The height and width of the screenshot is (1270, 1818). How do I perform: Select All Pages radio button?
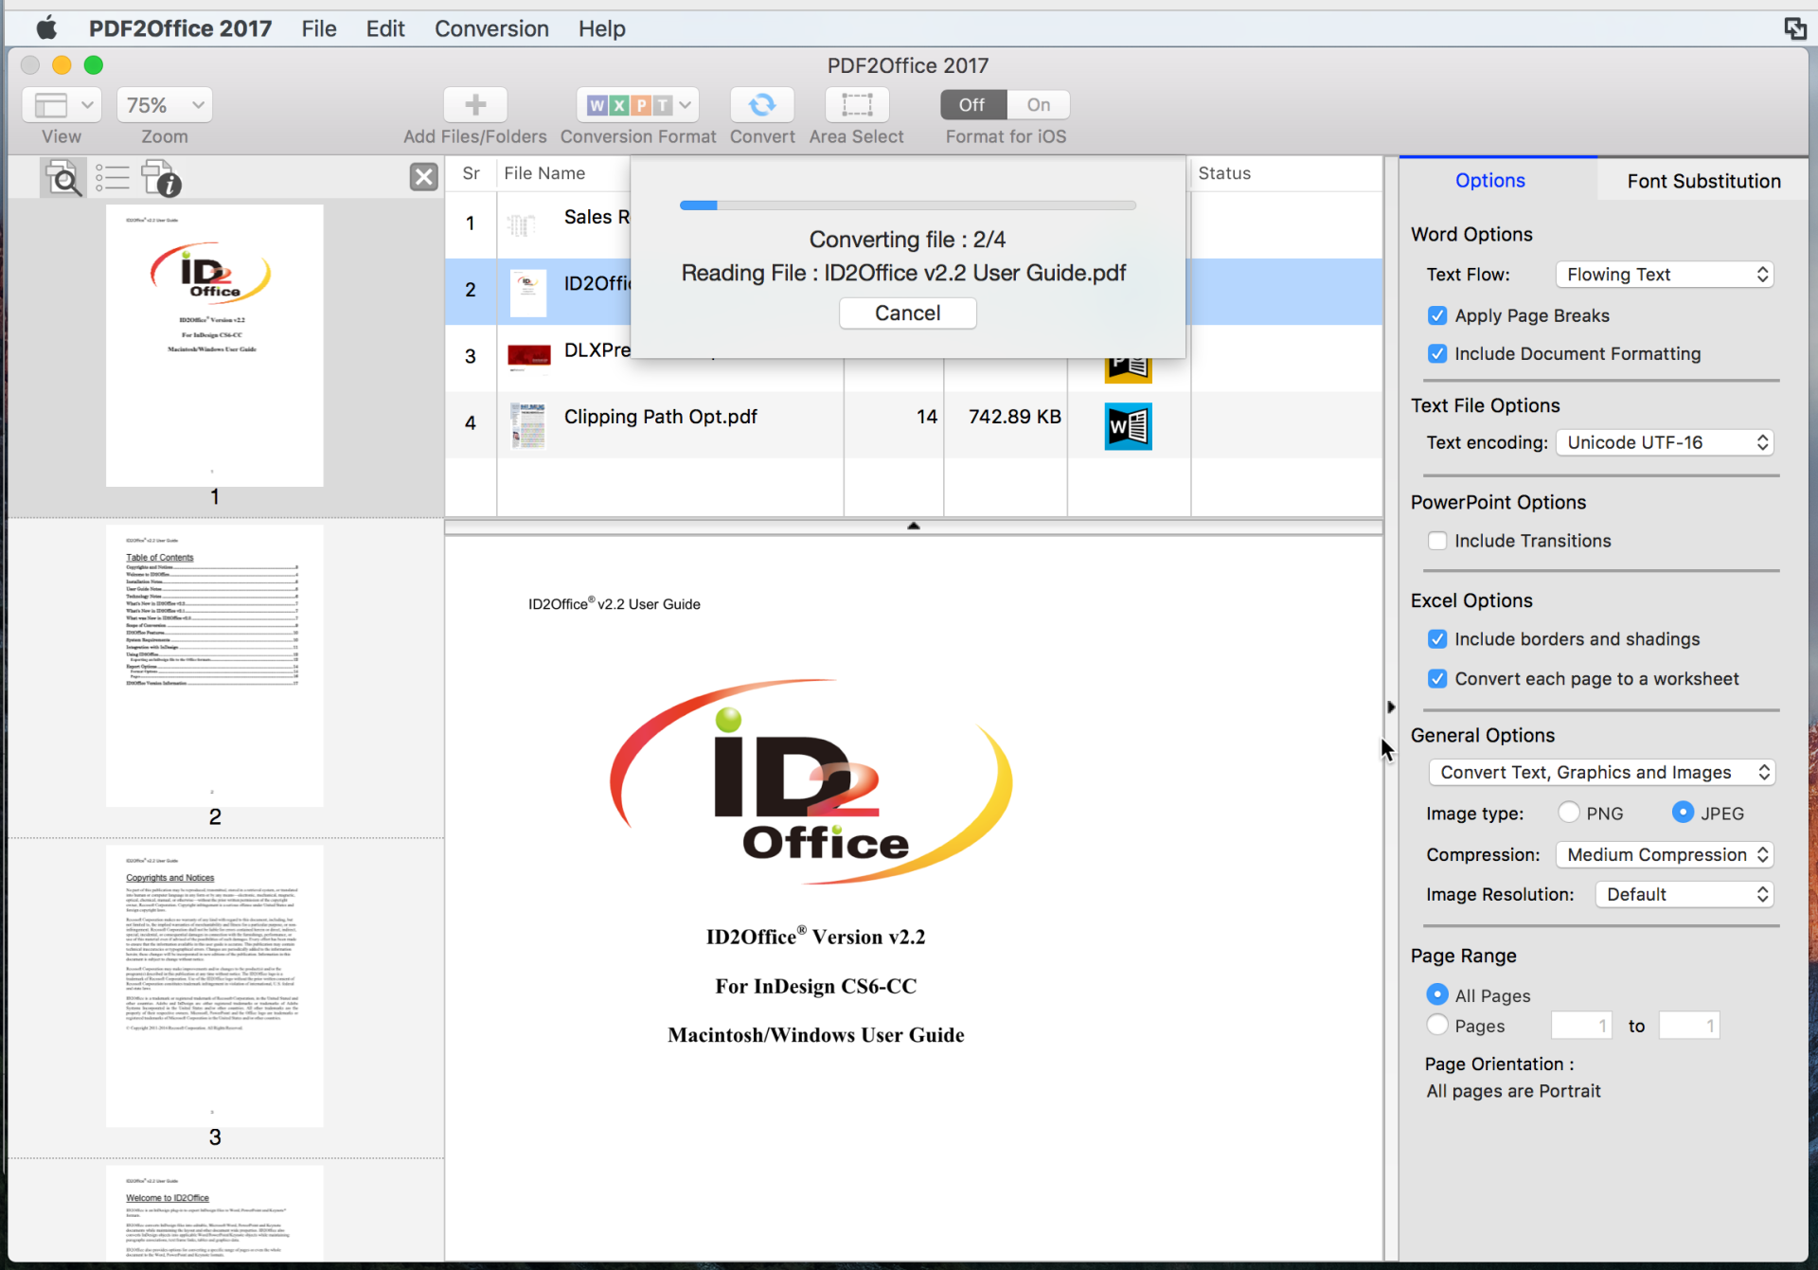pos(1438,995)
